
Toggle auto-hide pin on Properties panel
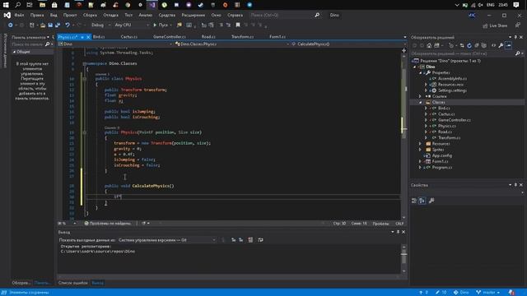(x=515, y=185)
